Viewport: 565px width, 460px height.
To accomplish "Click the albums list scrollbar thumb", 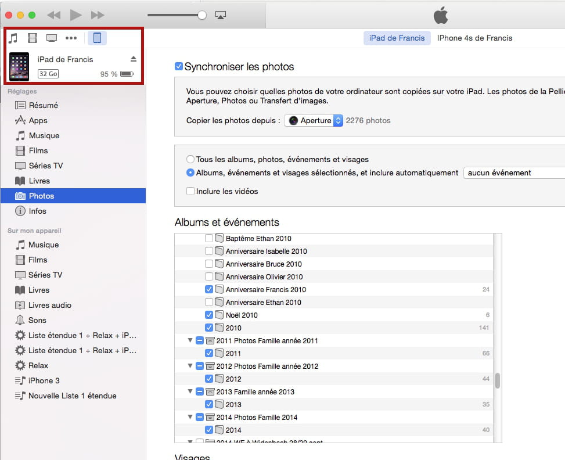I will click(498, 380).
